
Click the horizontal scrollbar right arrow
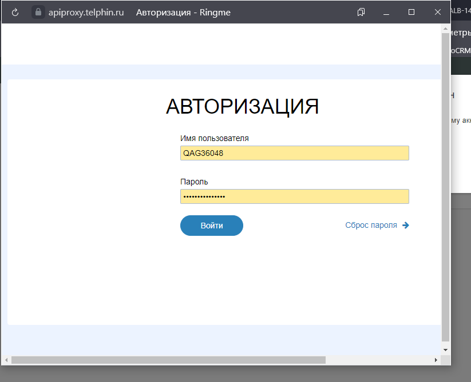click(436, 360)
